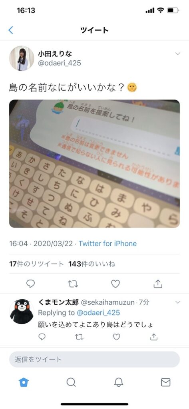Open the Messages envelope tab

coord(166,382)
